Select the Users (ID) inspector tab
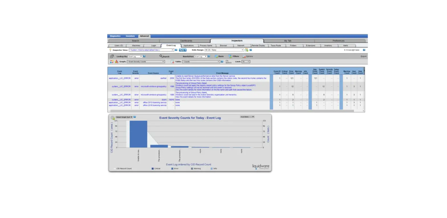The width and height of the screenshot is (447, 218). (119, 46)
